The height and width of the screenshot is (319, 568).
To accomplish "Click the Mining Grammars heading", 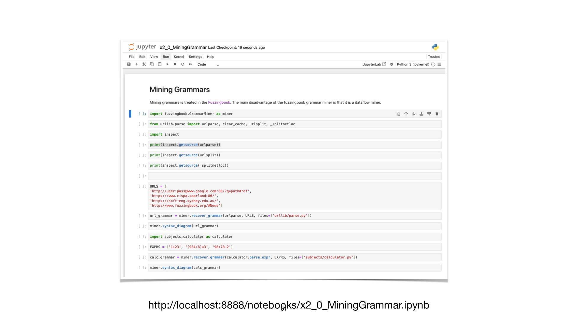I will pos(180,89).
